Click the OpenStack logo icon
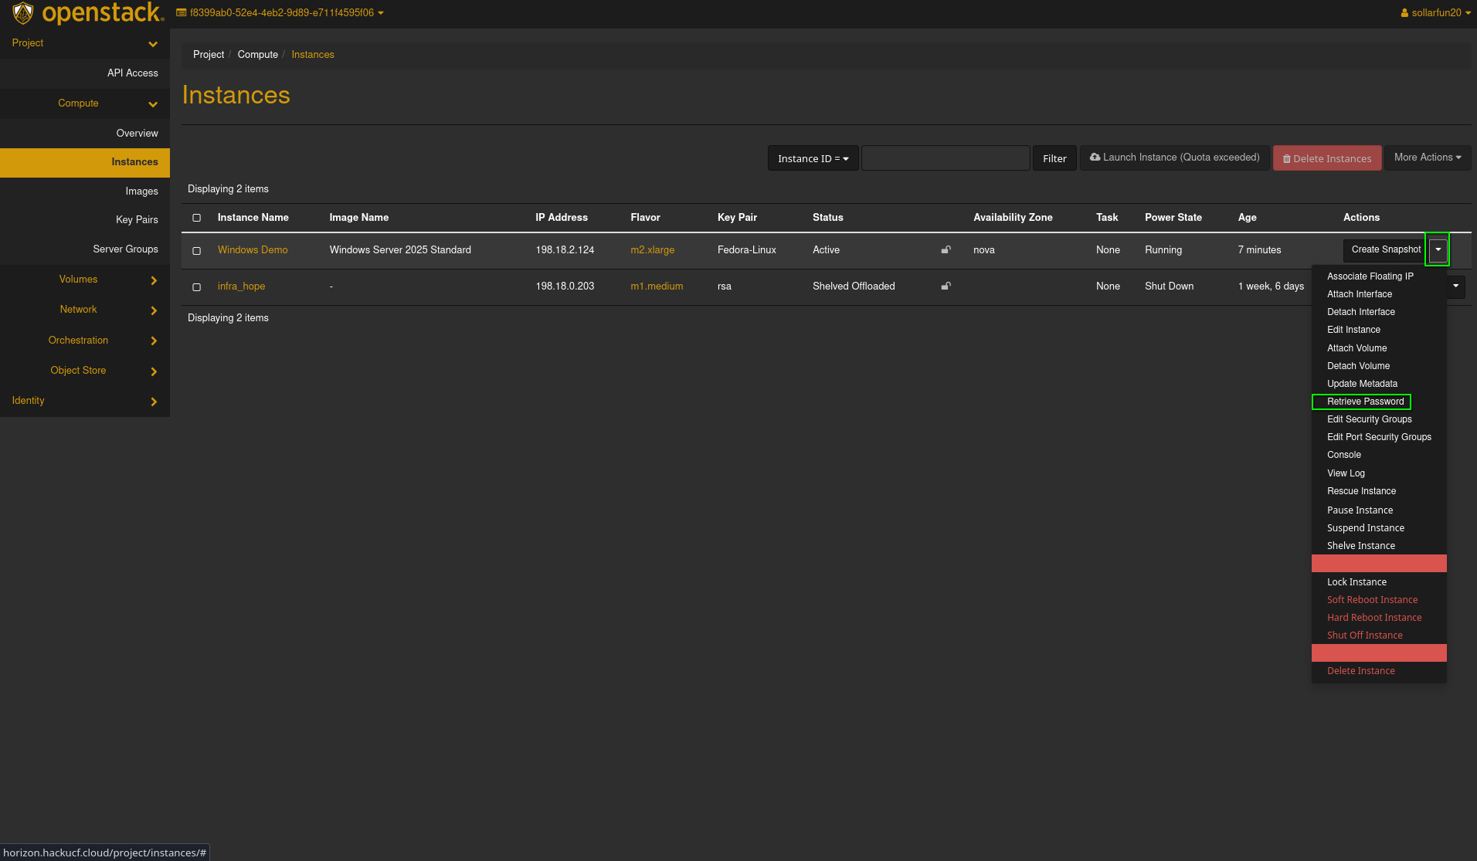Image resolution: width=1477 pixels, height=861 pixels. coord(23,13)
